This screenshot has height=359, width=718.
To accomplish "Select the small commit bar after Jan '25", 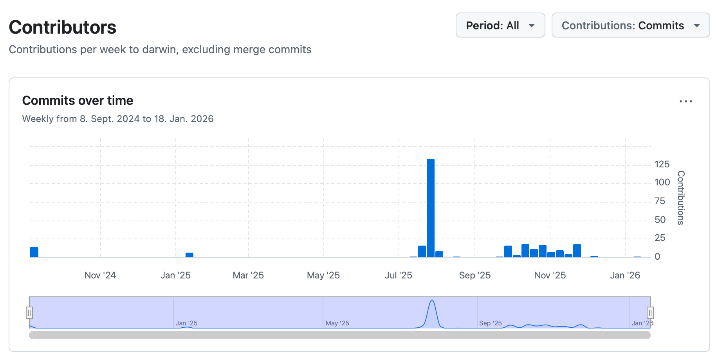I will 189,255.
